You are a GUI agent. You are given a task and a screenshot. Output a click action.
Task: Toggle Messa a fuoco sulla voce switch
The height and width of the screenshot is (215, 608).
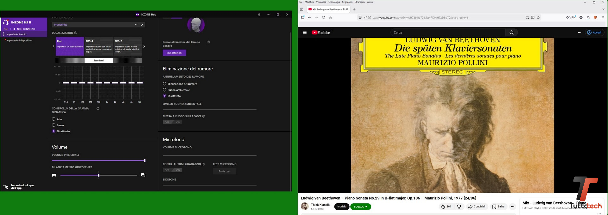173,122
